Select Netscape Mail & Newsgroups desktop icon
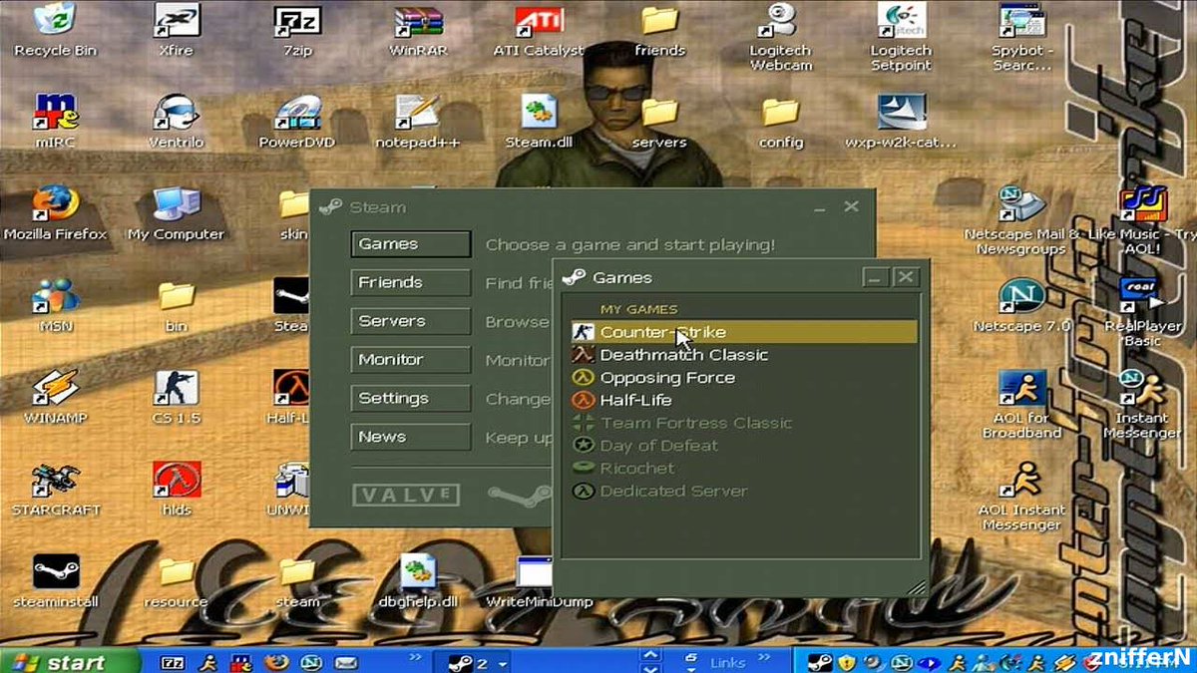 1021,219
